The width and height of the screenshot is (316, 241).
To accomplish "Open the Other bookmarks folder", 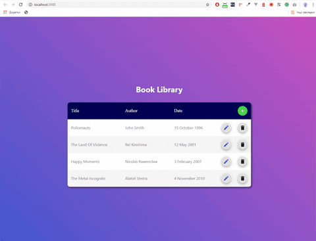I will point(303,12).
